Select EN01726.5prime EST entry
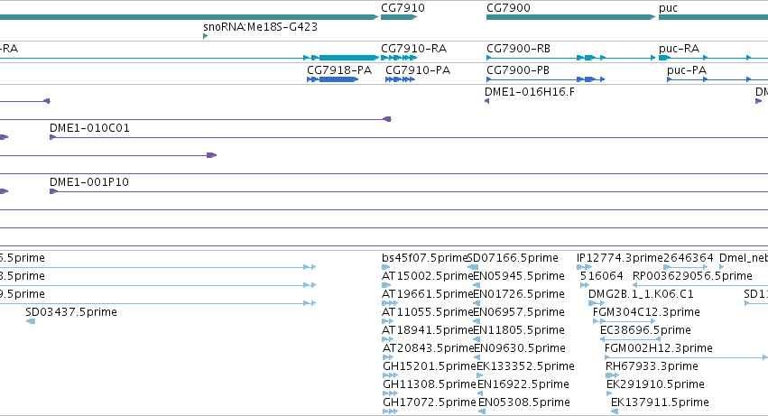Image resolution: width=768 pixels, height=416 pixels. pos(519,294)
